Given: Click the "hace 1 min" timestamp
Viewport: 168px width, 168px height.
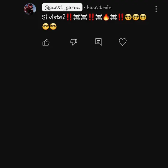Looking at the screenshot, I should 99,7.
